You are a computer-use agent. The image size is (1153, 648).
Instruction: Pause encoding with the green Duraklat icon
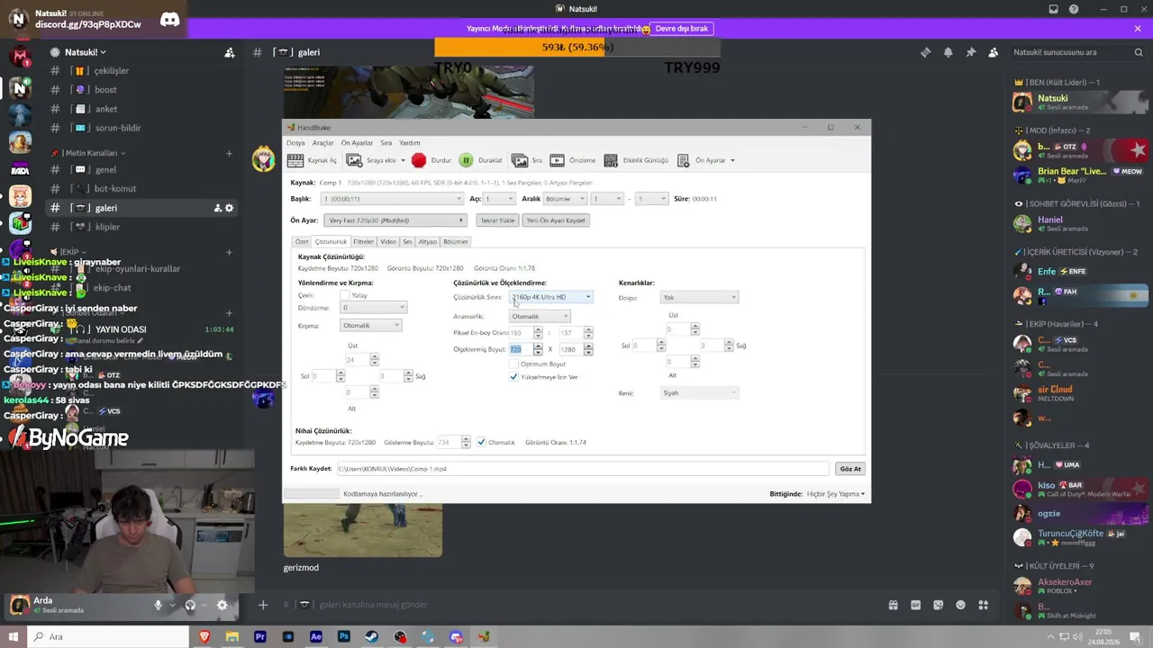(x=466, y=160)
